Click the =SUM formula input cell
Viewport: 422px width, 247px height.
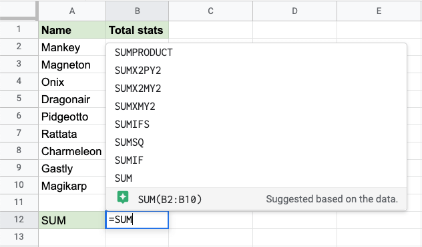click(x=137, y=220)
